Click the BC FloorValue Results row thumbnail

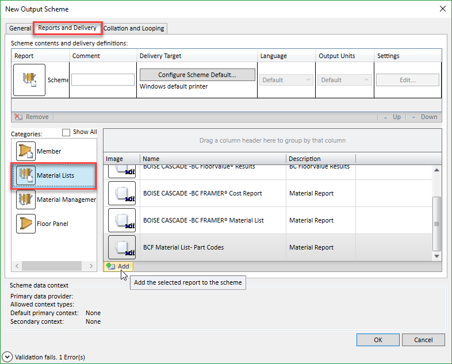(122, 171)
